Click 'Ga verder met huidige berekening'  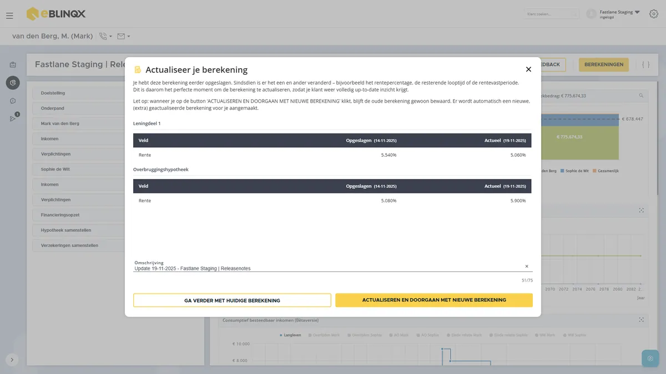coord(232,300)
